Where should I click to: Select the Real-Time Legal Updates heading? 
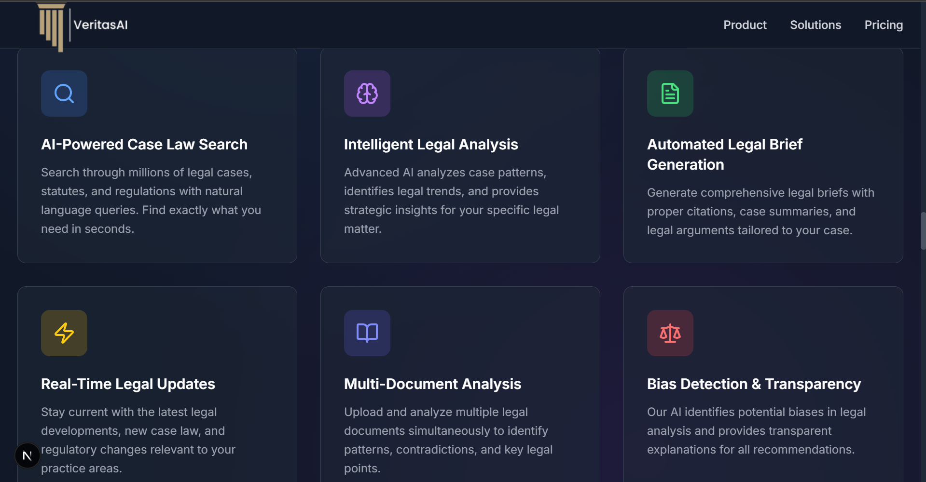tap(128, 384)
